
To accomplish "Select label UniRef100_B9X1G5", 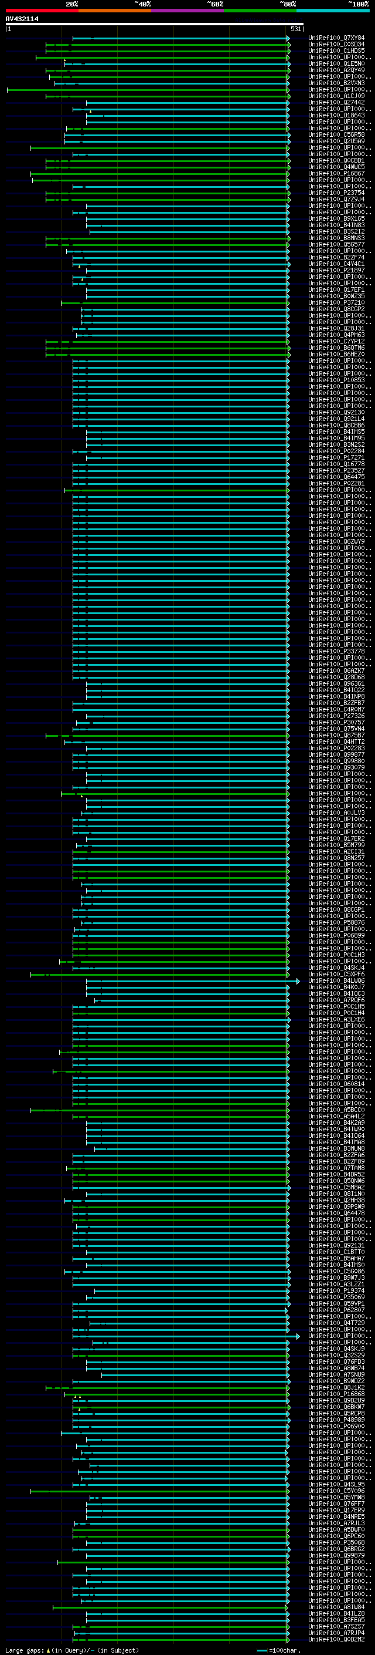I will coord(336,219).
